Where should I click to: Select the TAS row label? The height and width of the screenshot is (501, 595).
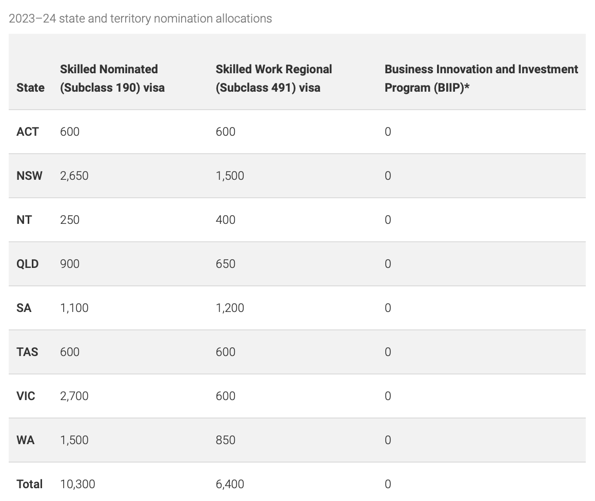(27, 352)
